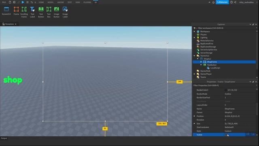
Task: Expand the Workspace tree node
Action: pos(194,32)
